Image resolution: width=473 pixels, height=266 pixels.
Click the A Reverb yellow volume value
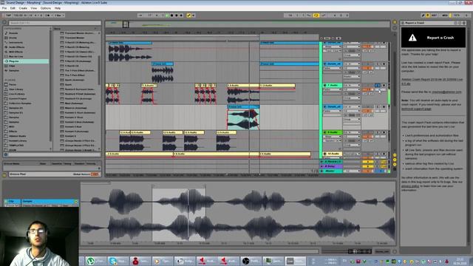coord(368,162)
